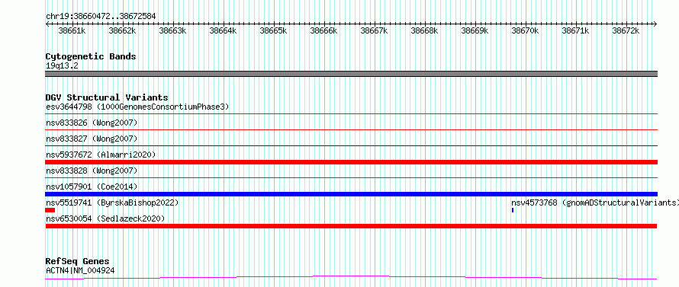Viewport: 679px width, 287px height.
Task: Click the 38669k ruler tick label
Action: [475, 30]
